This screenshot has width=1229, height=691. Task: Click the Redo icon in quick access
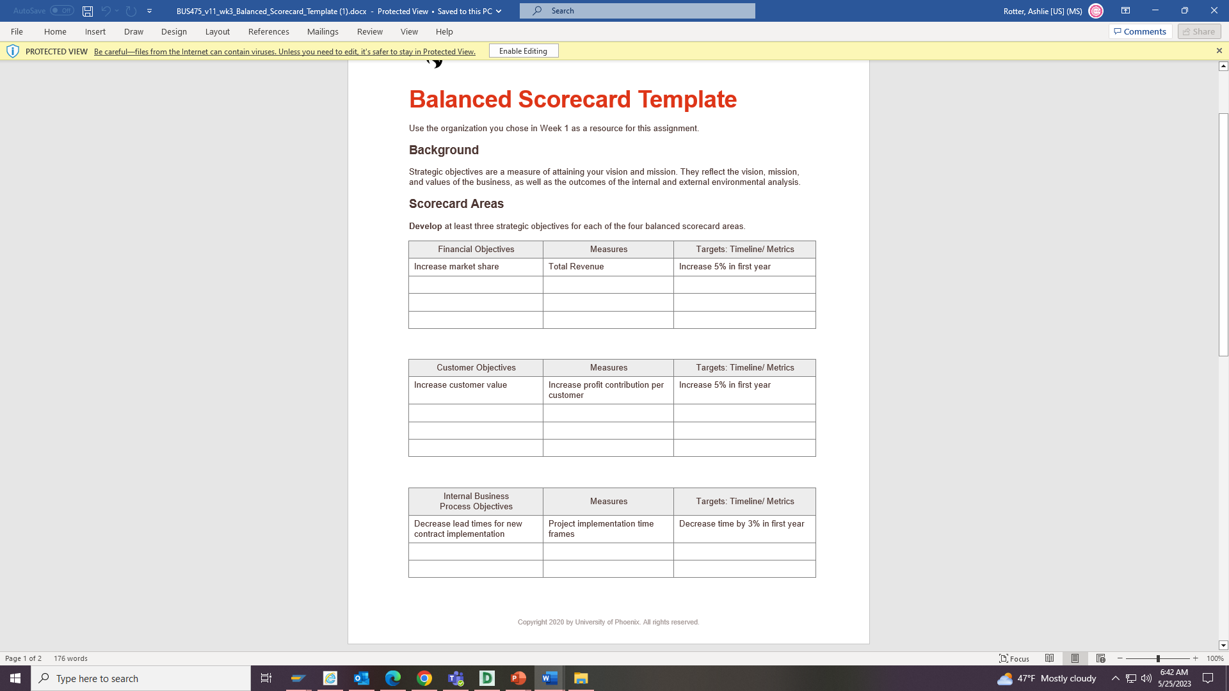[131, 11]
